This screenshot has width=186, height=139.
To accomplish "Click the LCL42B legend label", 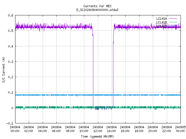I will coord(162,26).
